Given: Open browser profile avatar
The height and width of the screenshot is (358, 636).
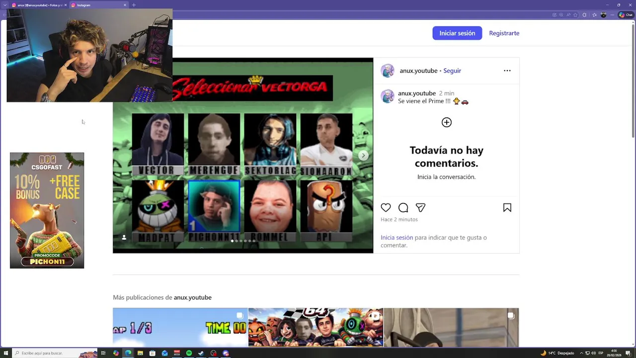Looking at the screenshot, I should coord(603,15).
